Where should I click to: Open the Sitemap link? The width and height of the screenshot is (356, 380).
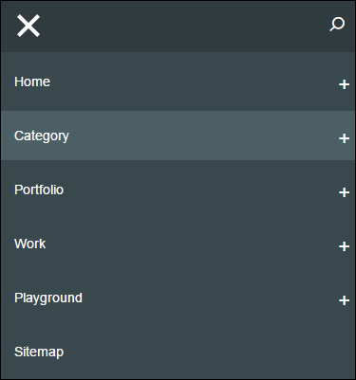[39, 353]
